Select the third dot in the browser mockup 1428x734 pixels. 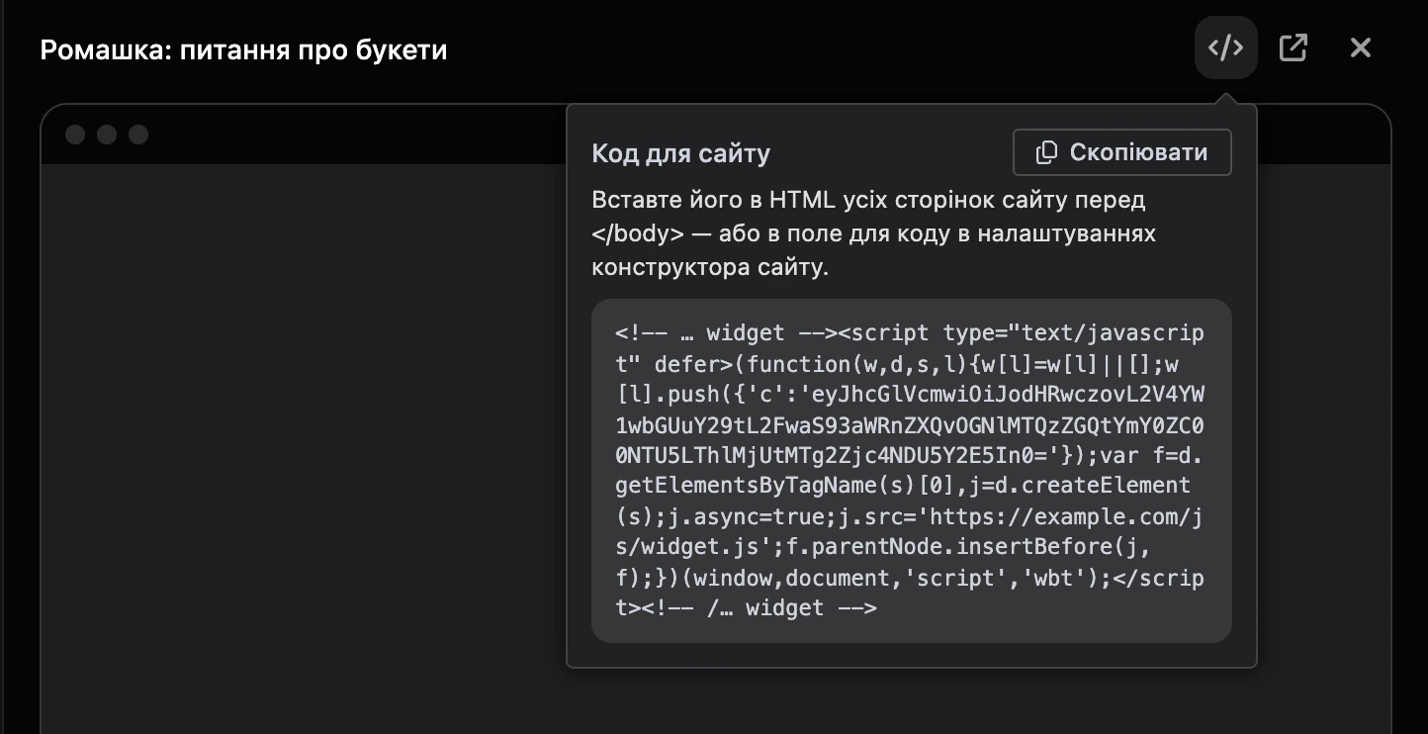(x=138, y=135)
